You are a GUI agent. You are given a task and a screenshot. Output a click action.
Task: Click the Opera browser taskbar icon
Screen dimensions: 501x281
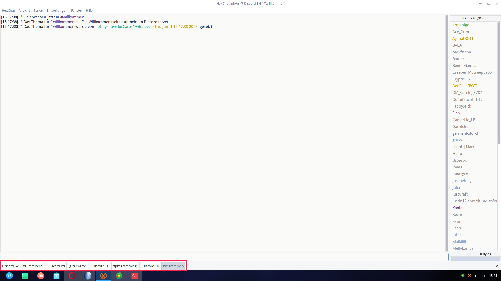72,276
